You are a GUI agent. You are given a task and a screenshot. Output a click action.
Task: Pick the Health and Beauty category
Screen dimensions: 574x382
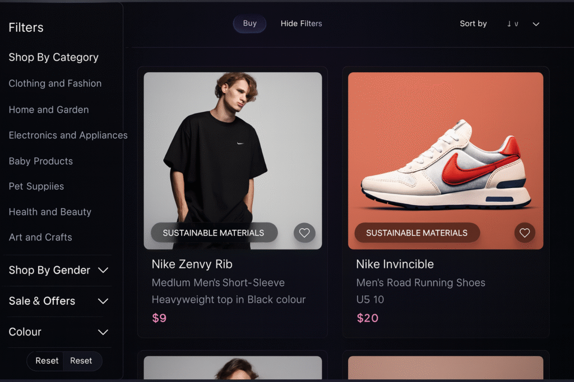click(x=50, y=212)
